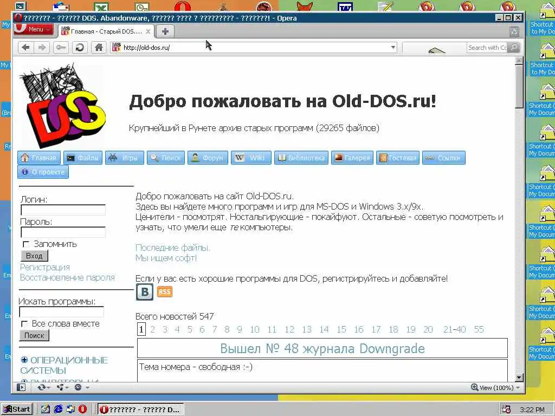This screenshot has height=416, width=555.
Task: Click the Искать программы search field
Action: pos(61,312)
